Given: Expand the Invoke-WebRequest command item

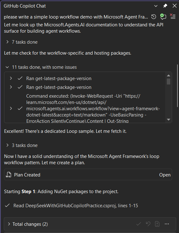Looking at the screenshot, I should [x=11, y=108].
